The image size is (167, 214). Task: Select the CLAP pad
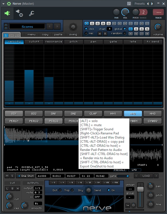pyautogui.click(x=93, y=113)
